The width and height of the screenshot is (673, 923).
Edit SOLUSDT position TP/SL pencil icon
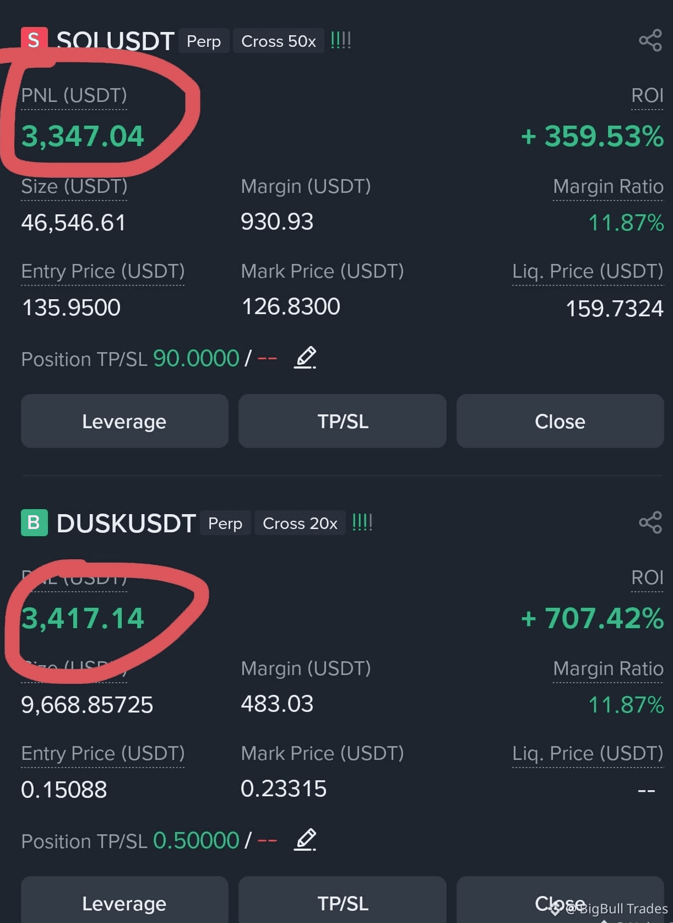(x=305, y=358)
